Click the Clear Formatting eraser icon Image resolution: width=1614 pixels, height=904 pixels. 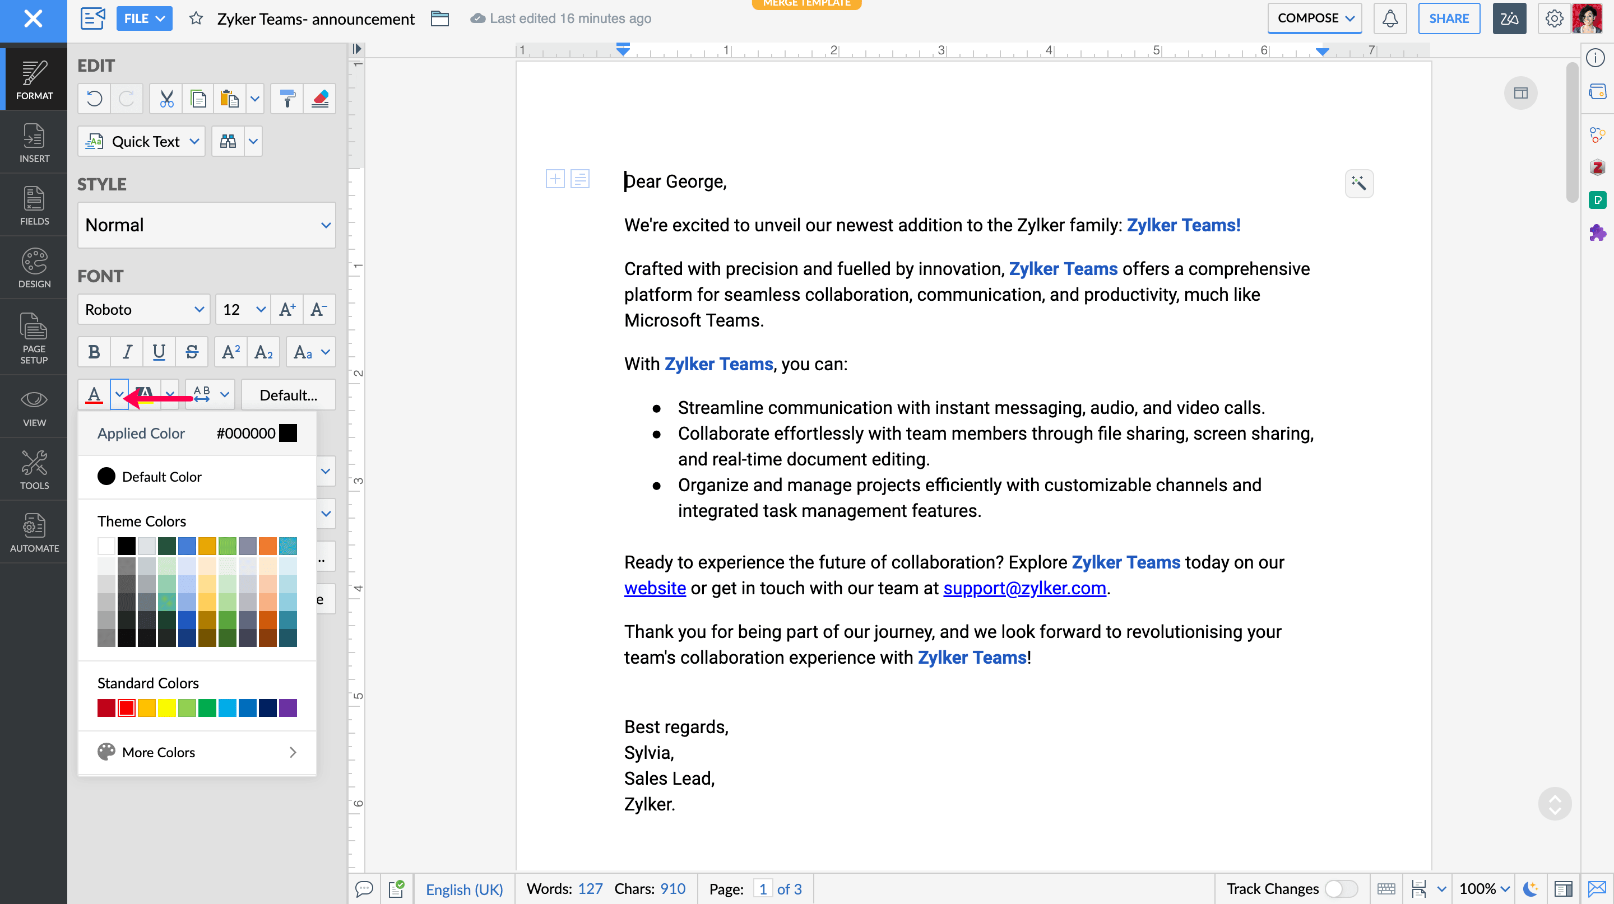(x=319, y=99)
